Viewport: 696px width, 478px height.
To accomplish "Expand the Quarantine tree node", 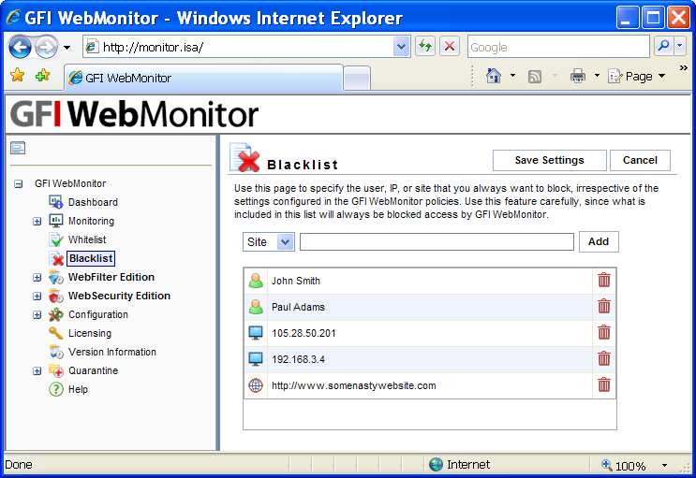I will tap(37, 370).
